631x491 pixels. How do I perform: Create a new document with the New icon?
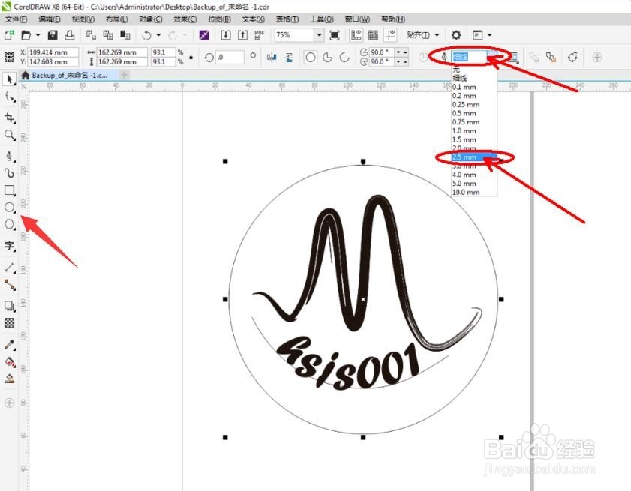9,35
